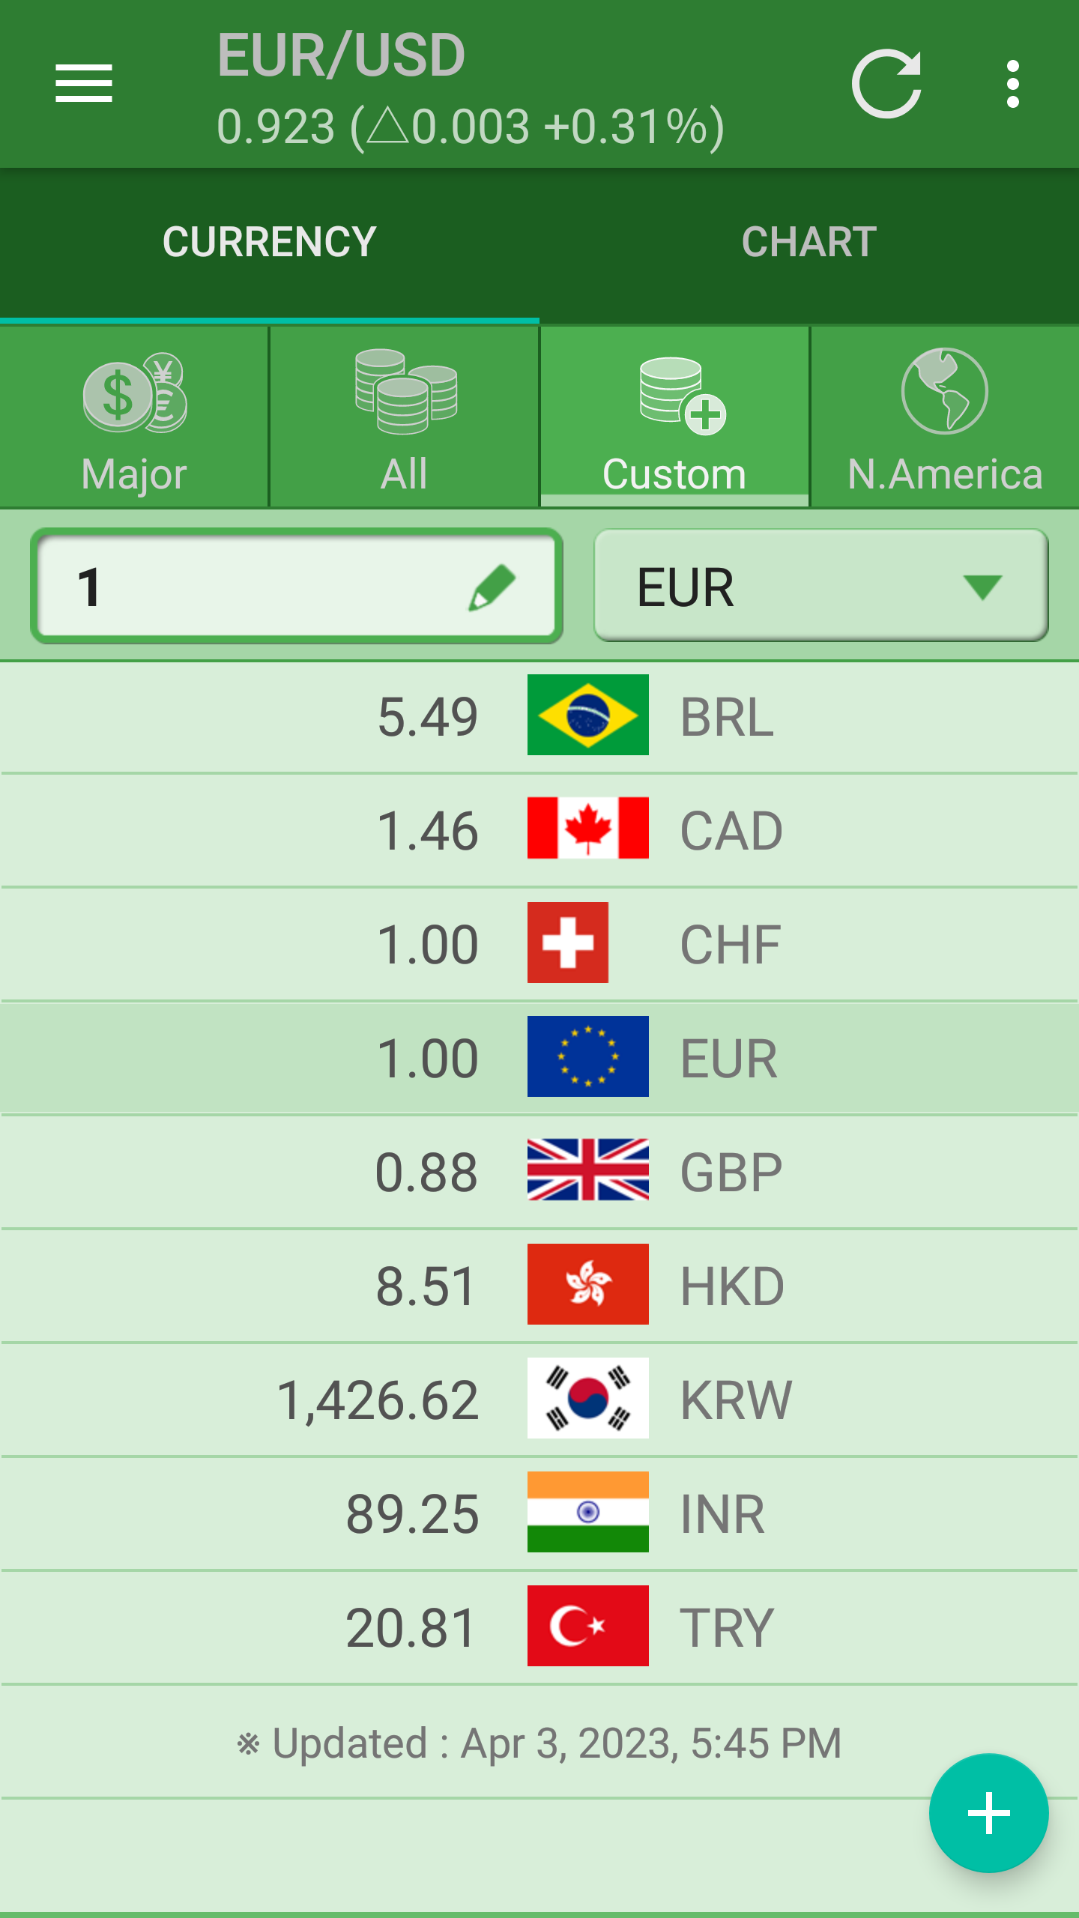Select the CAD currency row

(x=539, y=830)
